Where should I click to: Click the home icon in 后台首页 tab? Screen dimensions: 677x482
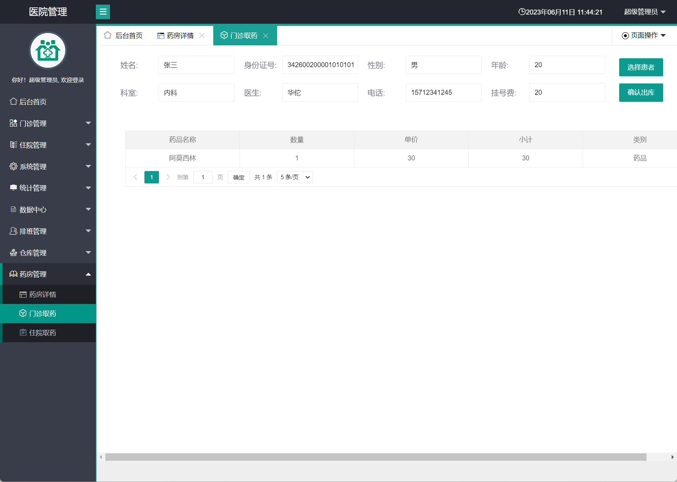tap(108, 35)
